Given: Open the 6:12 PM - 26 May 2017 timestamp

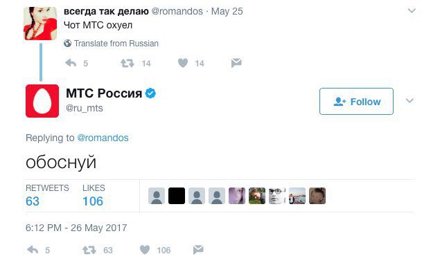Looking at the screenshot, I should point(76,228).
